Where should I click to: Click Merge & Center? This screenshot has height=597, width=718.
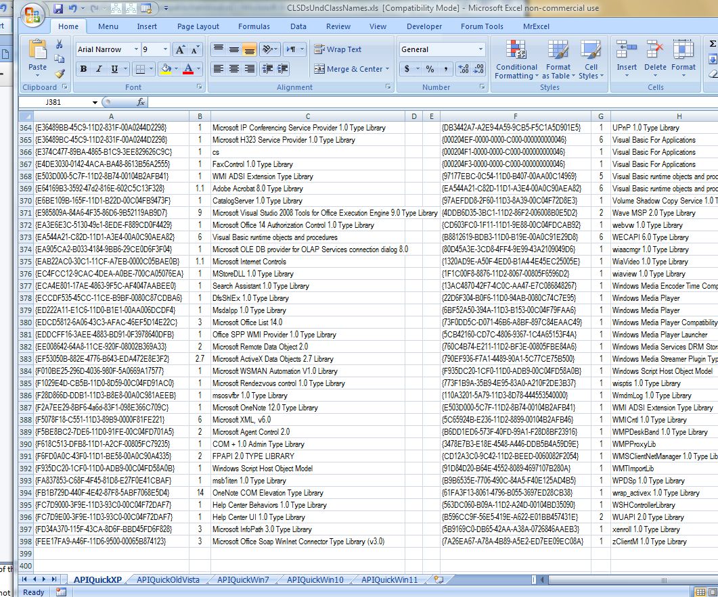click(348, 69)
